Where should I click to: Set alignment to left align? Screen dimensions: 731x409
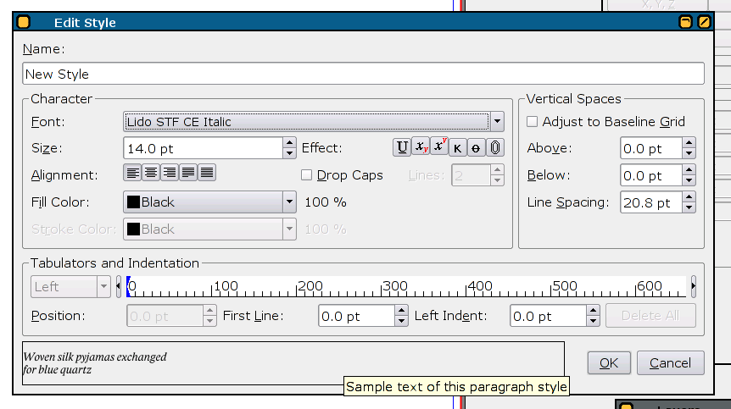[x=132, y=173]
